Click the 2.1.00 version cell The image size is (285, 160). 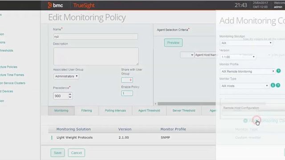124,138
